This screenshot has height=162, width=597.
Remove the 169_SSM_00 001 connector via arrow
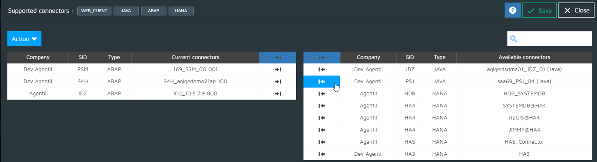[x=278, y=70]
